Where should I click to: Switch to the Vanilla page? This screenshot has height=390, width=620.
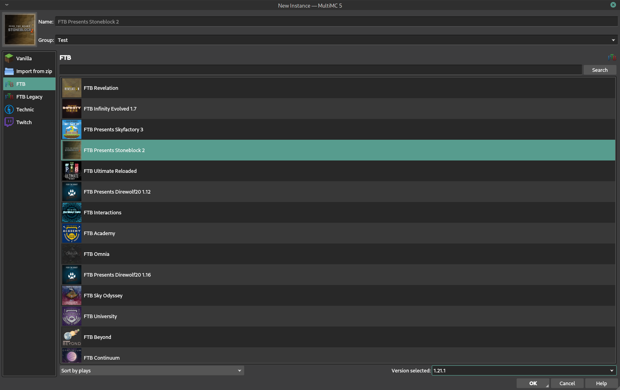[30, 58]
